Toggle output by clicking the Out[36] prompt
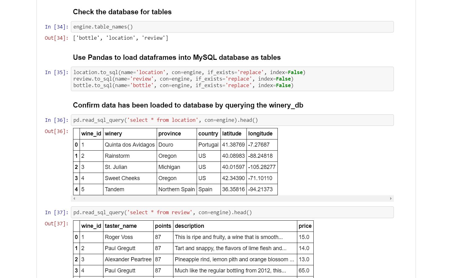 56,131
